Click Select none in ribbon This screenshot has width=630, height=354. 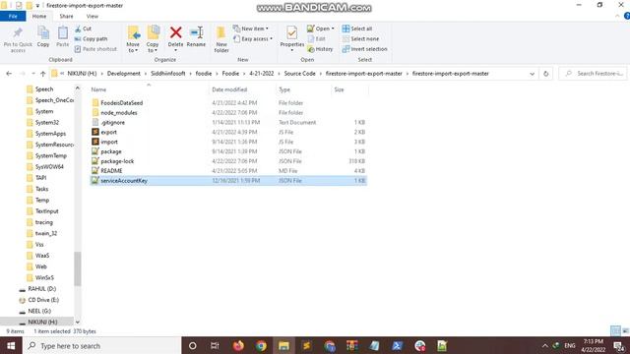[x=360, y=39]
